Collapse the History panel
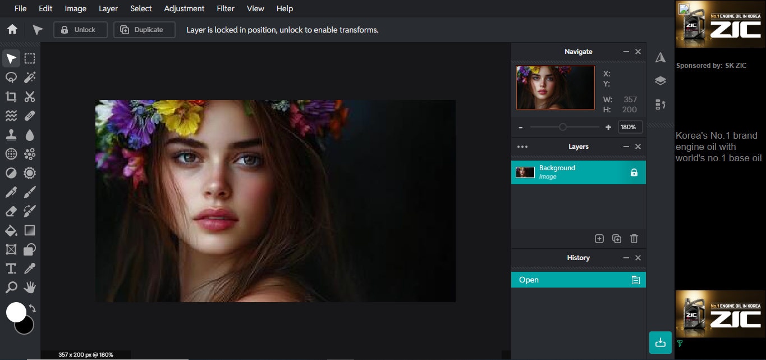 pyautogui.click(x=626, y=258)
